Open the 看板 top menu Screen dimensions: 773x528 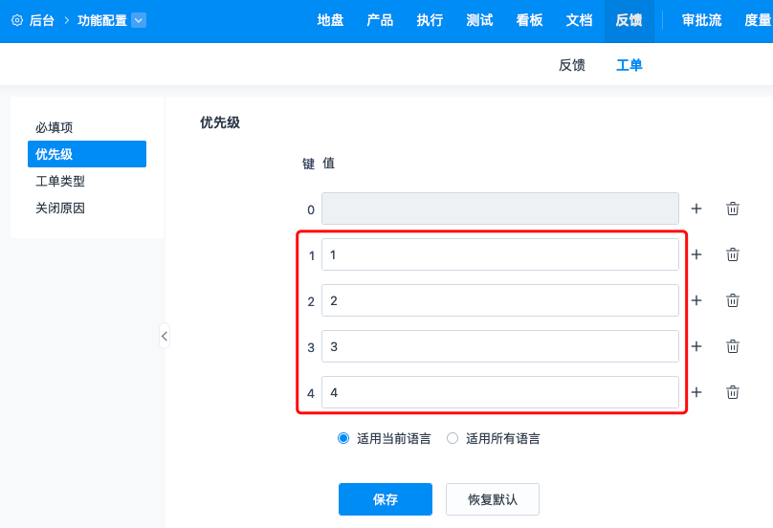pos(529,20)
